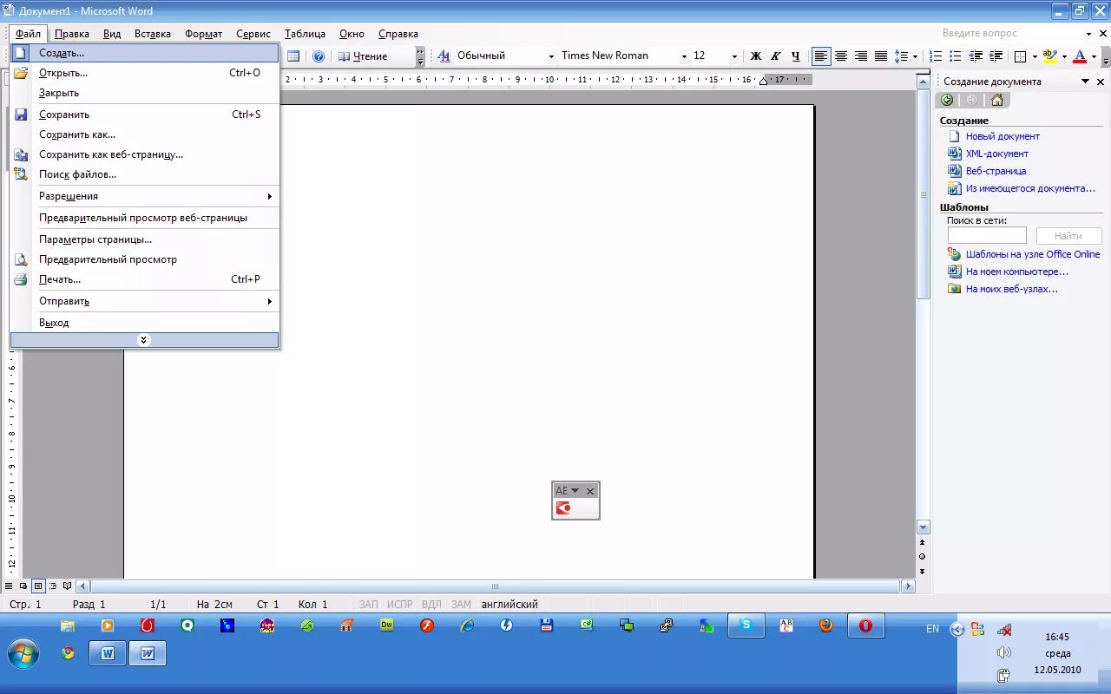Click the Windows Start orb

(23, 653)
